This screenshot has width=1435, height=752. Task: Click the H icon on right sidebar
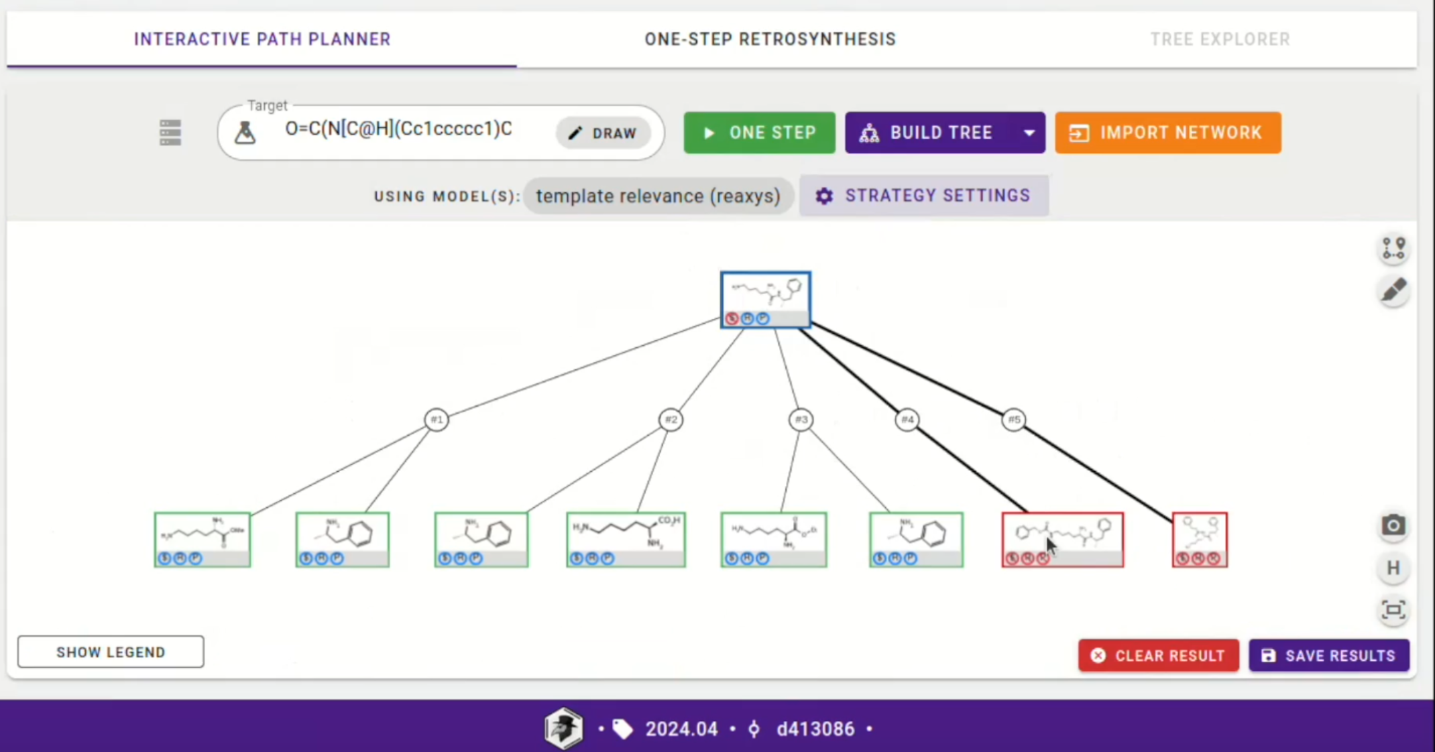click(x=1392, y=567)
